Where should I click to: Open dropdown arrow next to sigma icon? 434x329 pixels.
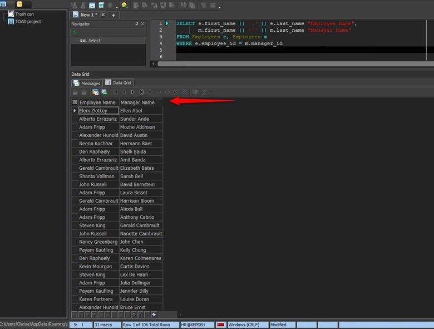[212, 92]
